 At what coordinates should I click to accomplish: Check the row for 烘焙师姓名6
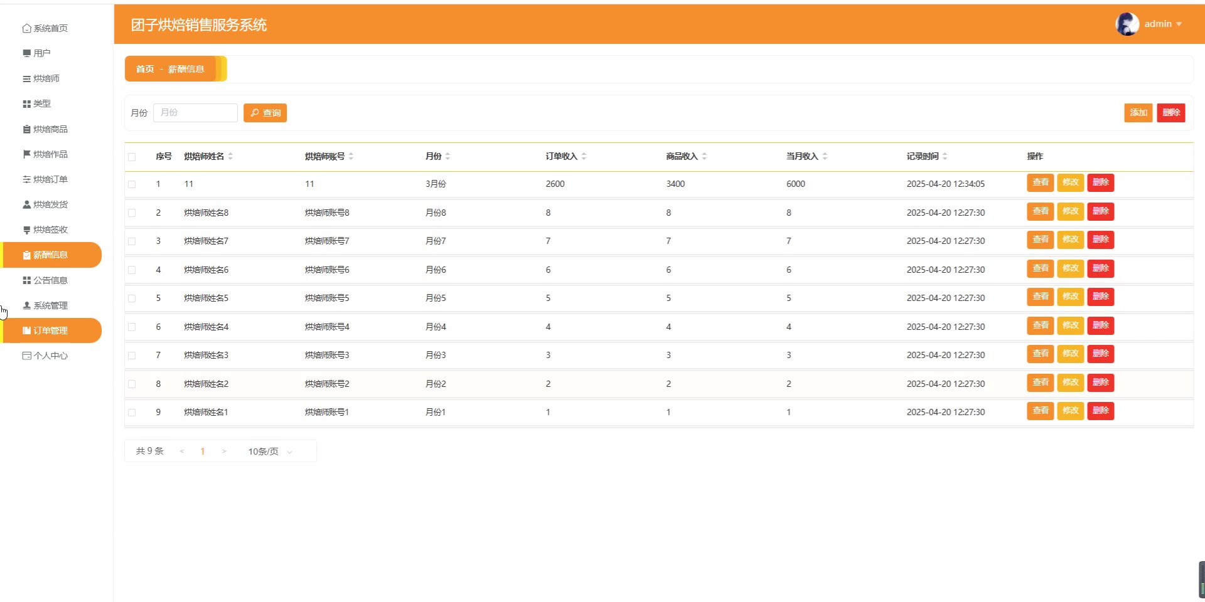[132, 270]
